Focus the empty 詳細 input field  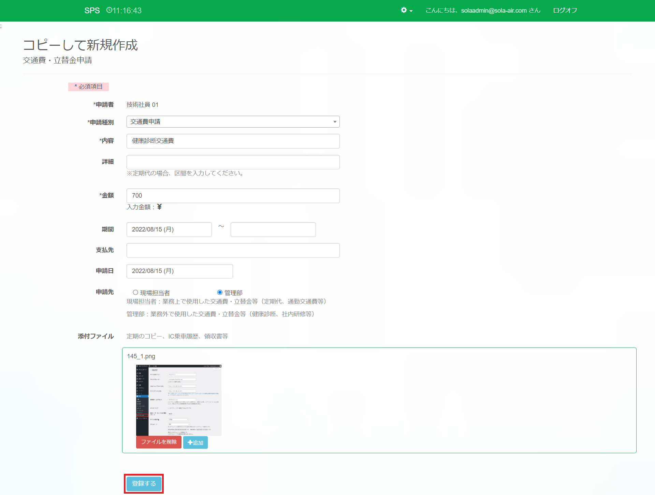pyautogui.click(x=233, y=162)
